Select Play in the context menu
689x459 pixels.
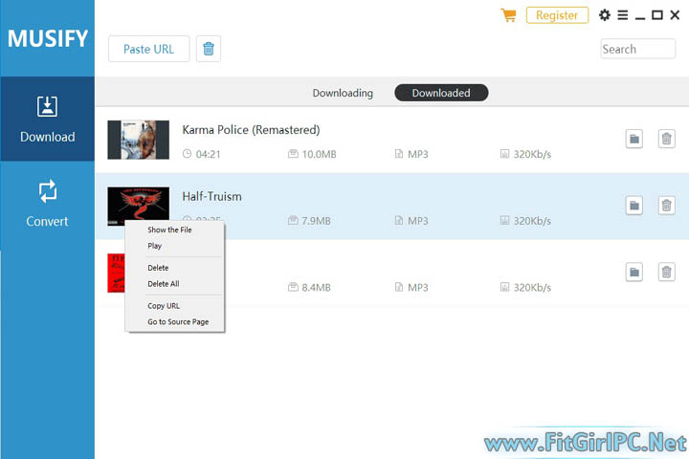155,246
